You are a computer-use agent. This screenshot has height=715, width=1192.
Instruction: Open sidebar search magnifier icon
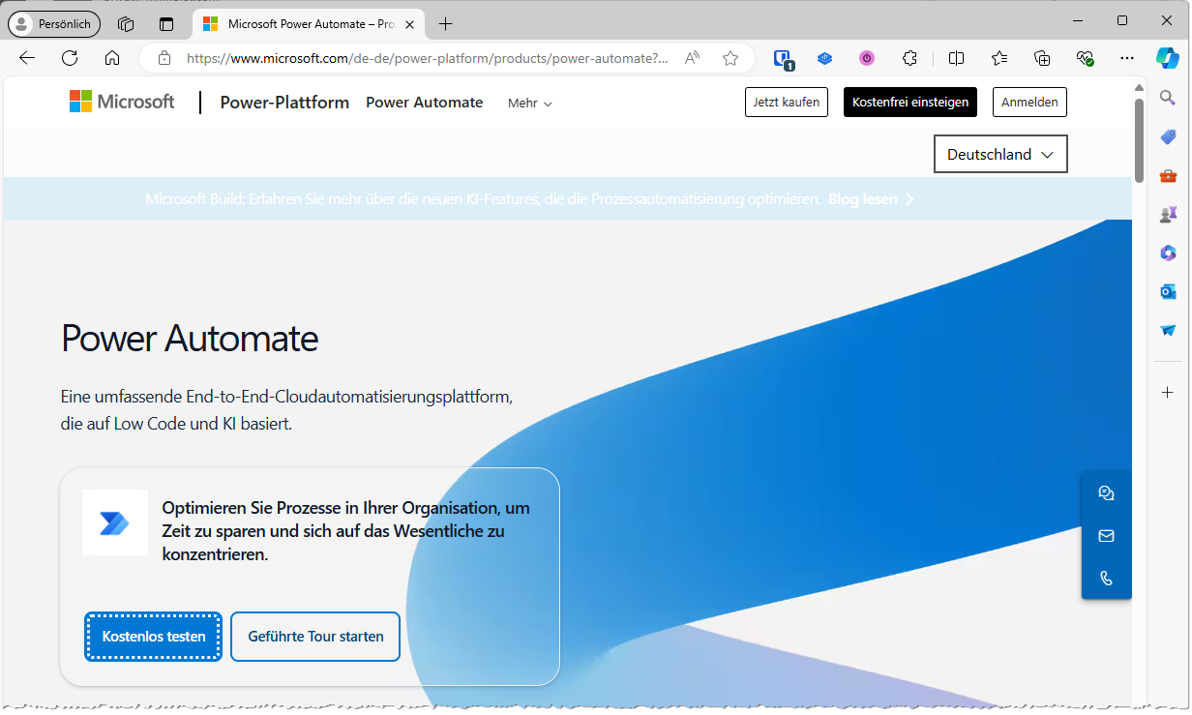[1168, 97]
